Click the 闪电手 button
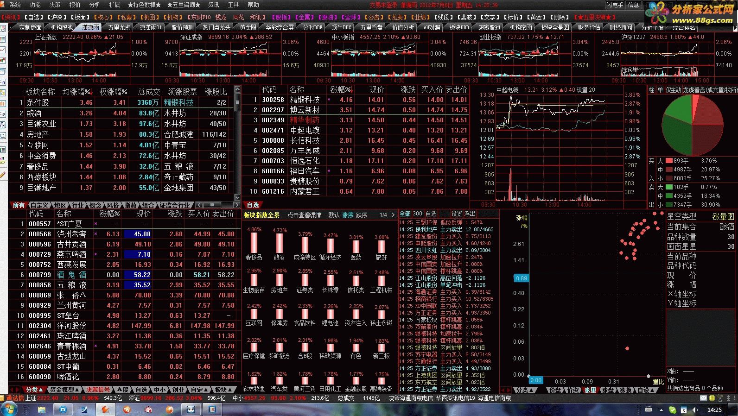The image size is (738, 416). click(615, 5)
